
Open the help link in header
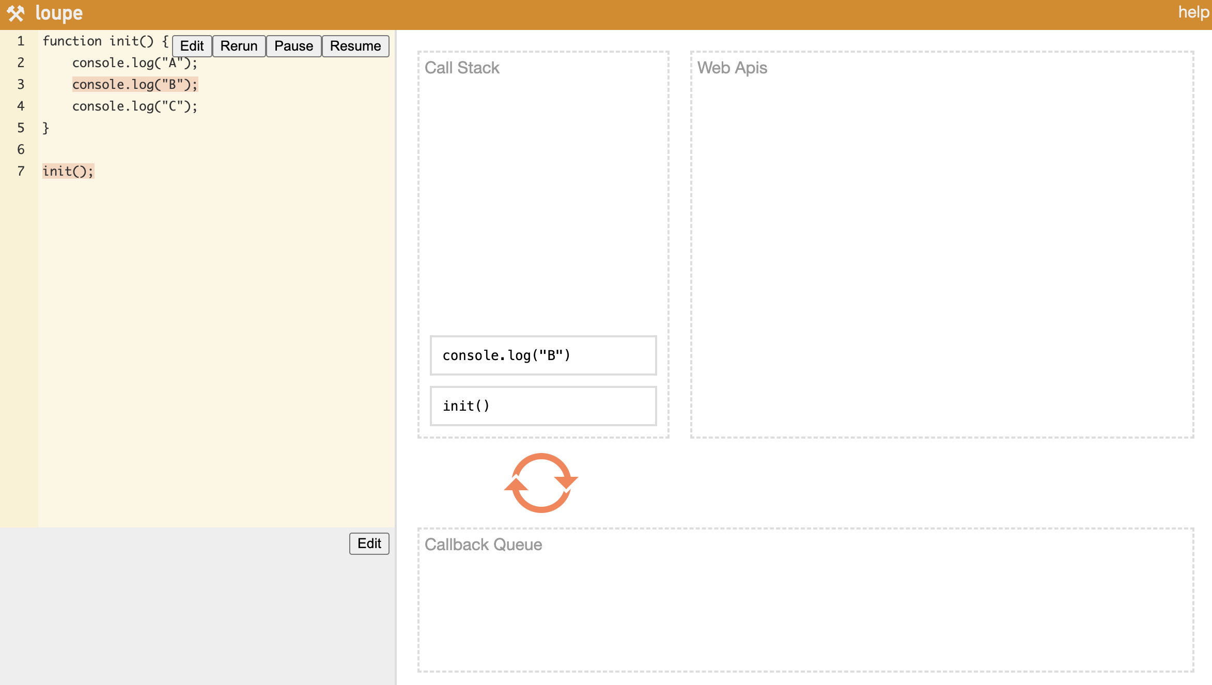pos(1193,12)
